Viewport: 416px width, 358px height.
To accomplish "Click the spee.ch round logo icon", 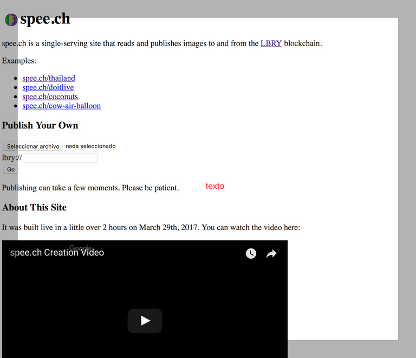I will 11,20.
